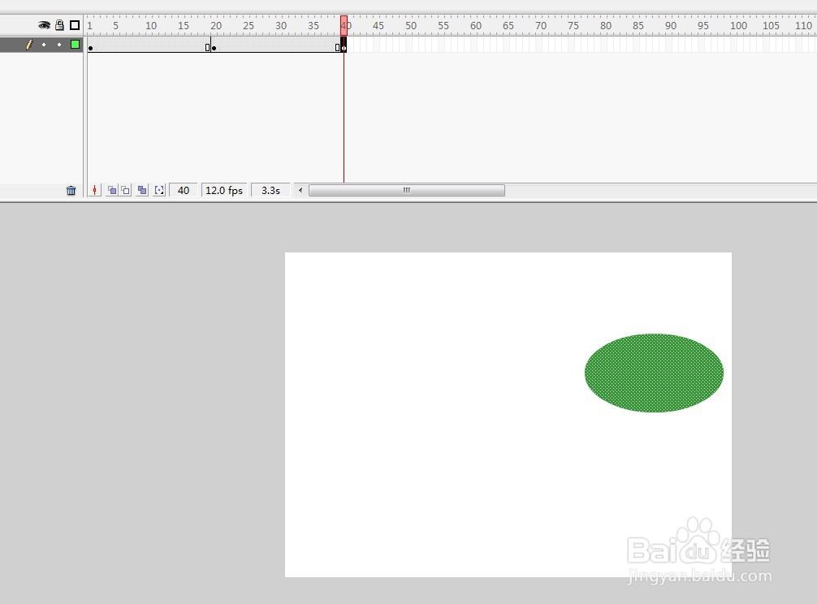The image size is (817, 604).
Task: Enable the Onion Skin button
Action: pyautogui.click(x=111, y=190)
